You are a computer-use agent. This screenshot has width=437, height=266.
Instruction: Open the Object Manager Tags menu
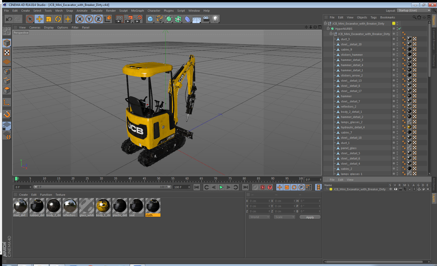(x=374, y=17)
